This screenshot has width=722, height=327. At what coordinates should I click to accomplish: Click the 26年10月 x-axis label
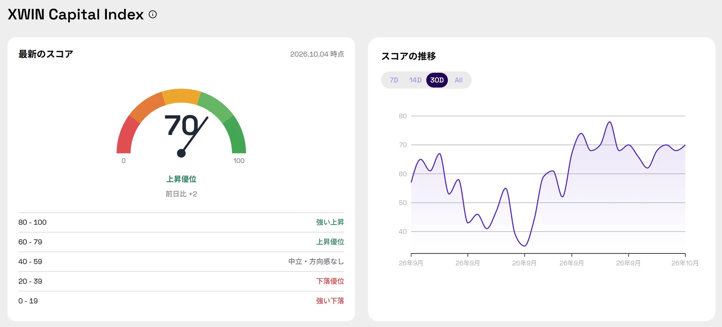[685, 263]
